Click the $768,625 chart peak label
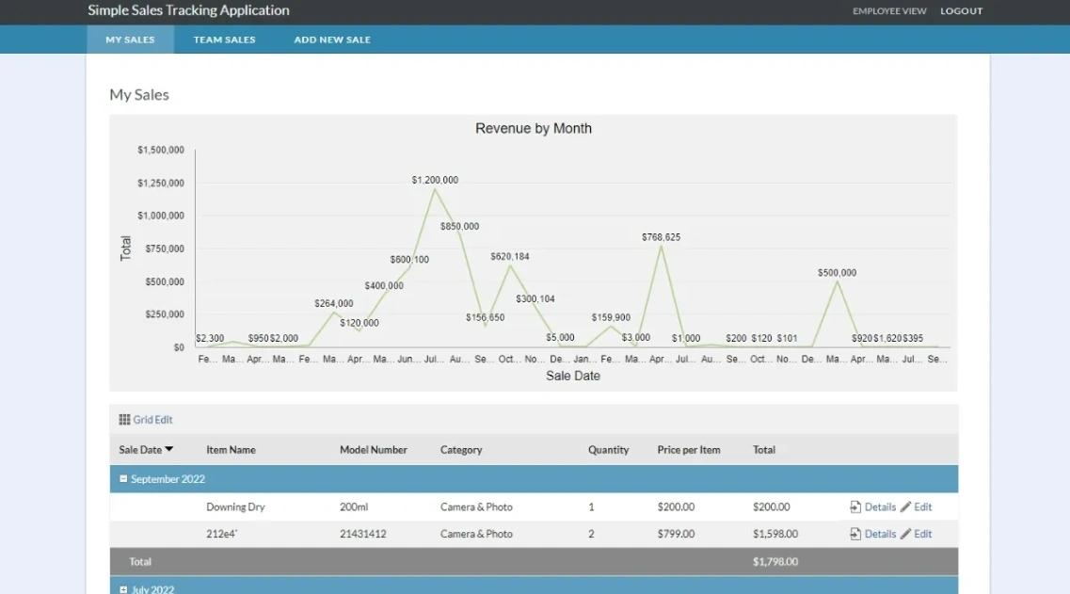Viewport: 1070px width, 594px height. tap(661, 237)
